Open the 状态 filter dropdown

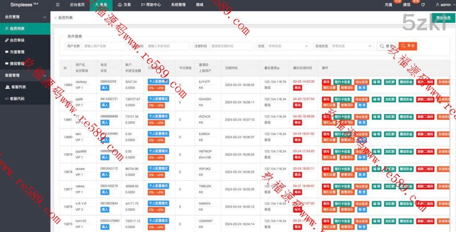289,46
